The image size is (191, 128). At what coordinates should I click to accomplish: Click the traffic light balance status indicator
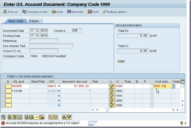pyautogui.click(x=121, y=61)
